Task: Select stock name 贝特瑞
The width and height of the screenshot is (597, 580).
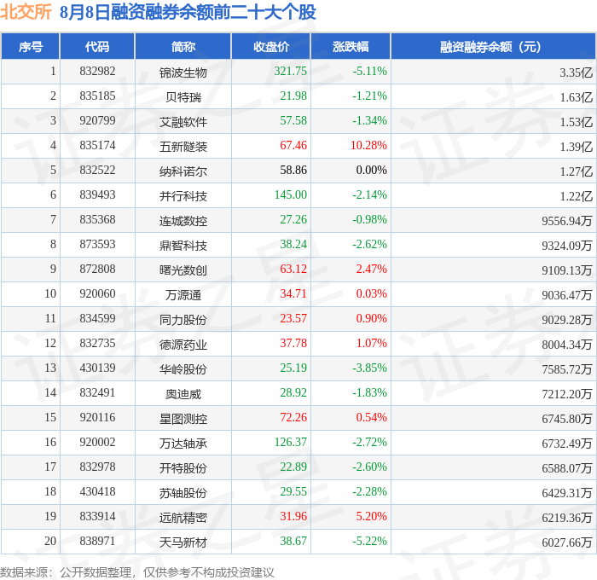Action: click(x=183, y=97)
